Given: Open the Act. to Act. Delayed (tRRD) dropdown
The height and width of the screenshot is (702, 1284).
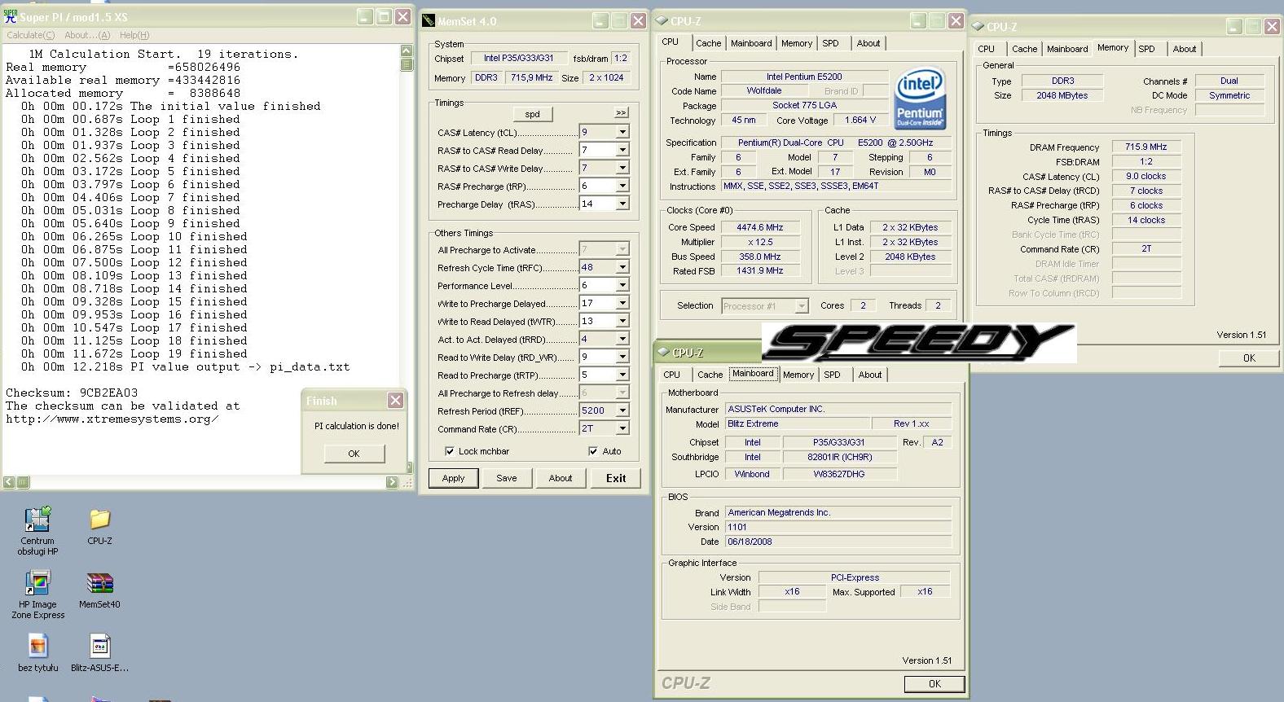Looking at the screenshot, I should pos(622,339).
